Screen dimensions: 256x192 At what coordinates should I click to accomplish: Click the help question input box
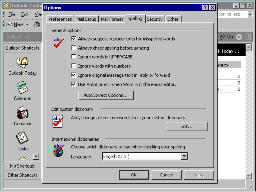click(232, 14)
